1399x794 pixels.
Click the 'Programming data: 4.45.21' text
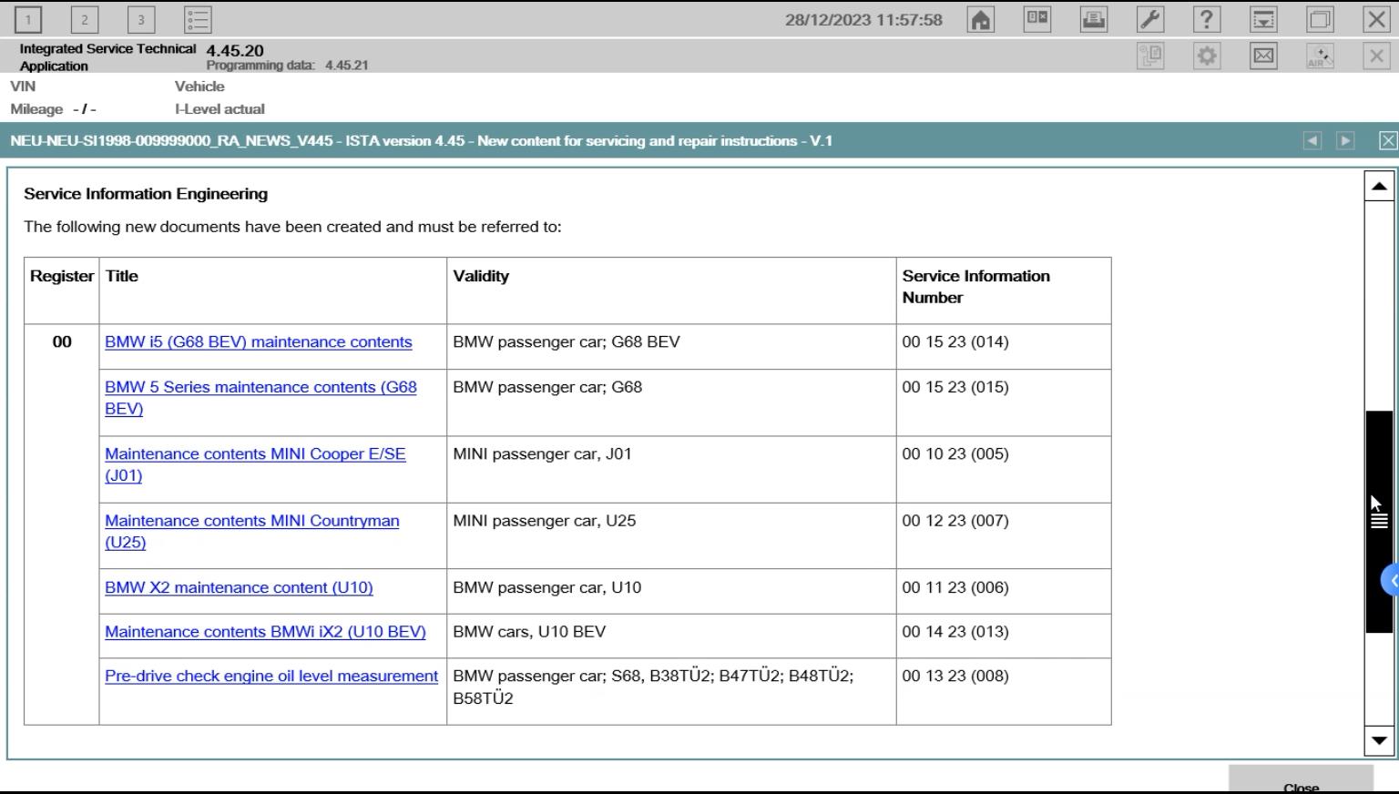(287, 66)
